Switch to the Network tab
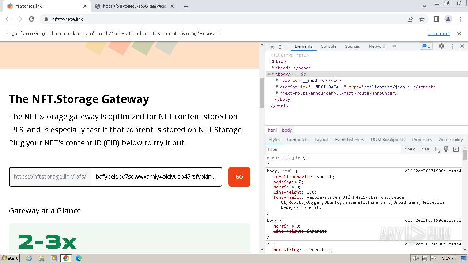 (x=377, y=46)
